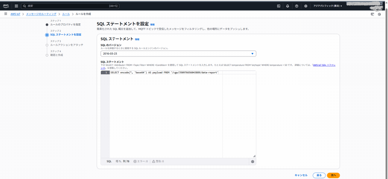Image resolution: width=388 pixels, height=179 pixels.
Task: Select step 1 ルールのプロパティを指定
Action: (65, 24)
